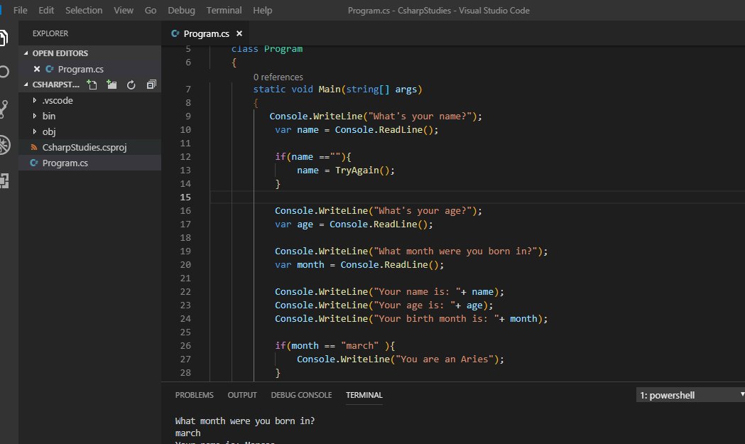The image size is (745, 444).
Task: Click the New File icon in explorer
Action: coord(92,85)
